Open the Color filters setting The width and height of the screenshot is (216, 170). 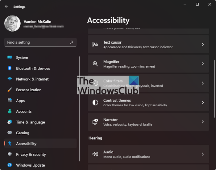[x=148, y=83]
